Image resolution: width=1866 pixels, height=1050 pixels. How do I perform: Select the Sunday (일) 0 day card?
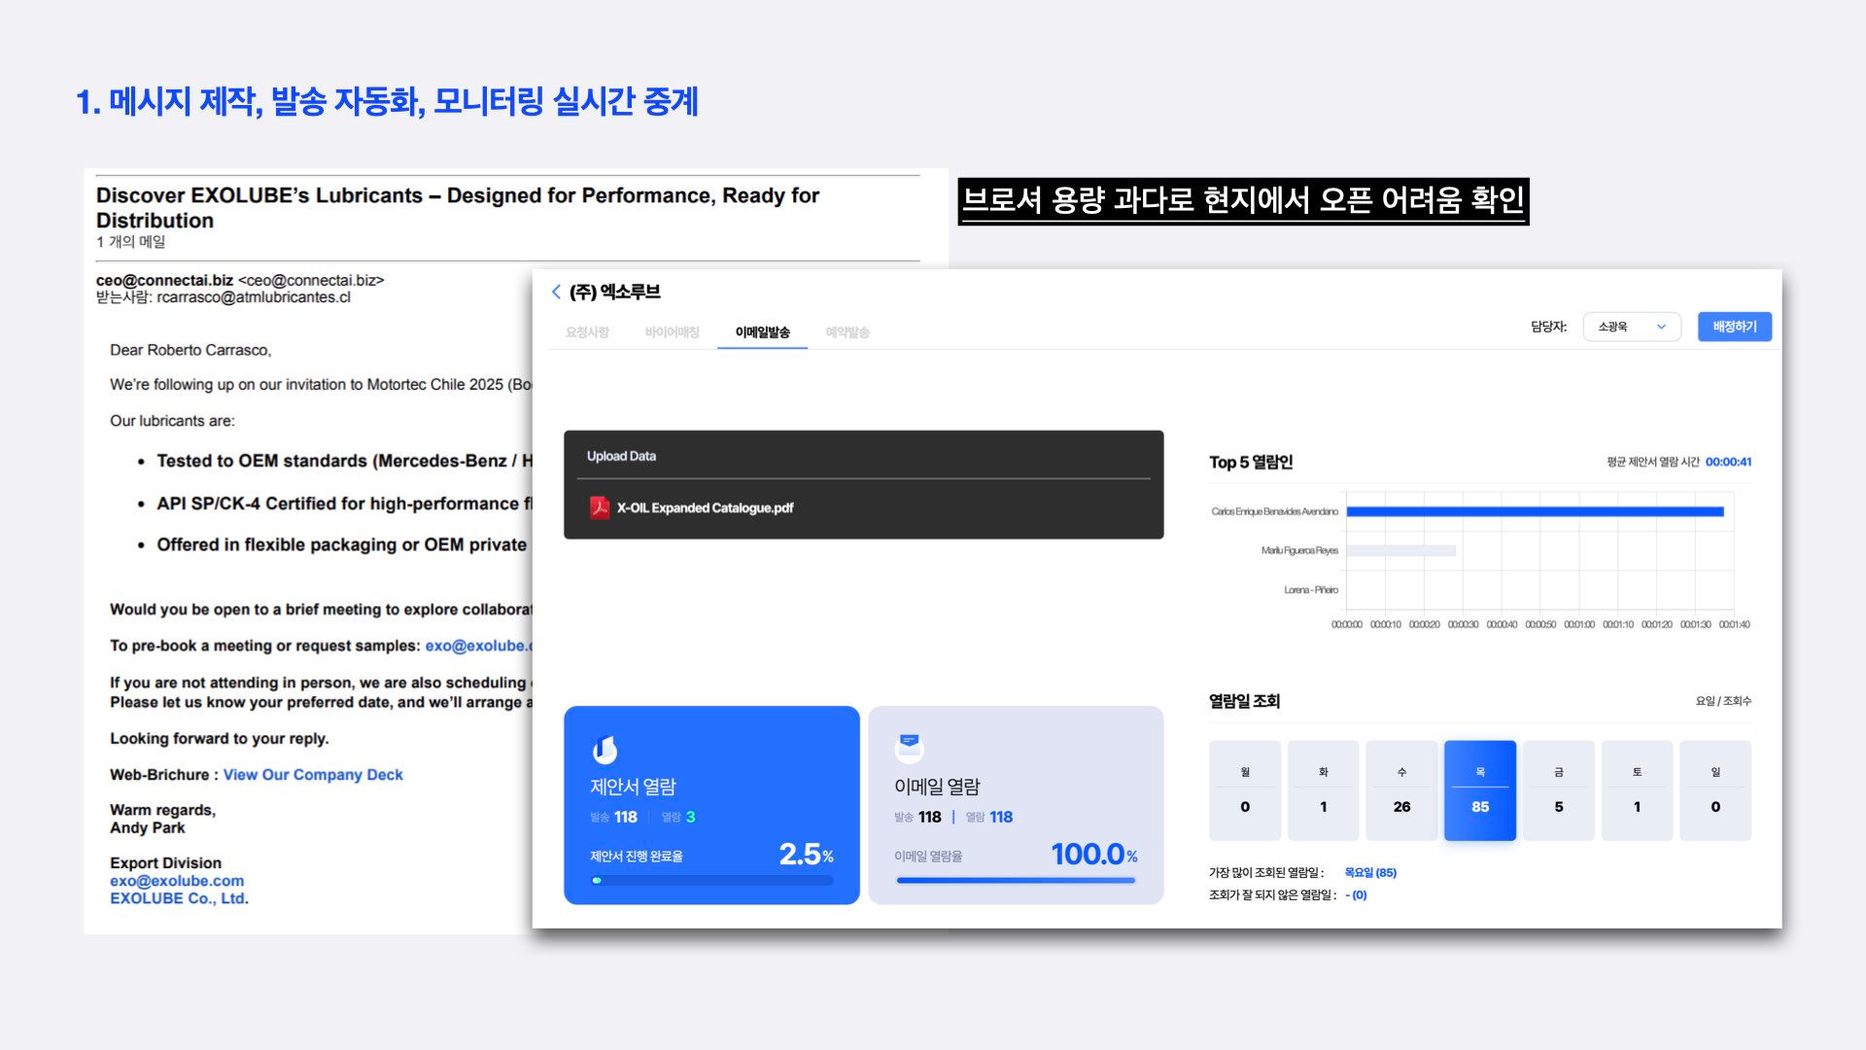tap(1715, 790)
